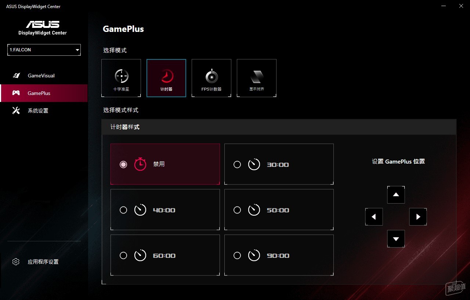The width and height of the screenshot is (470, 300).
Task: Select the 40:00 timer radio button
Action: click(x=123, y=210)
